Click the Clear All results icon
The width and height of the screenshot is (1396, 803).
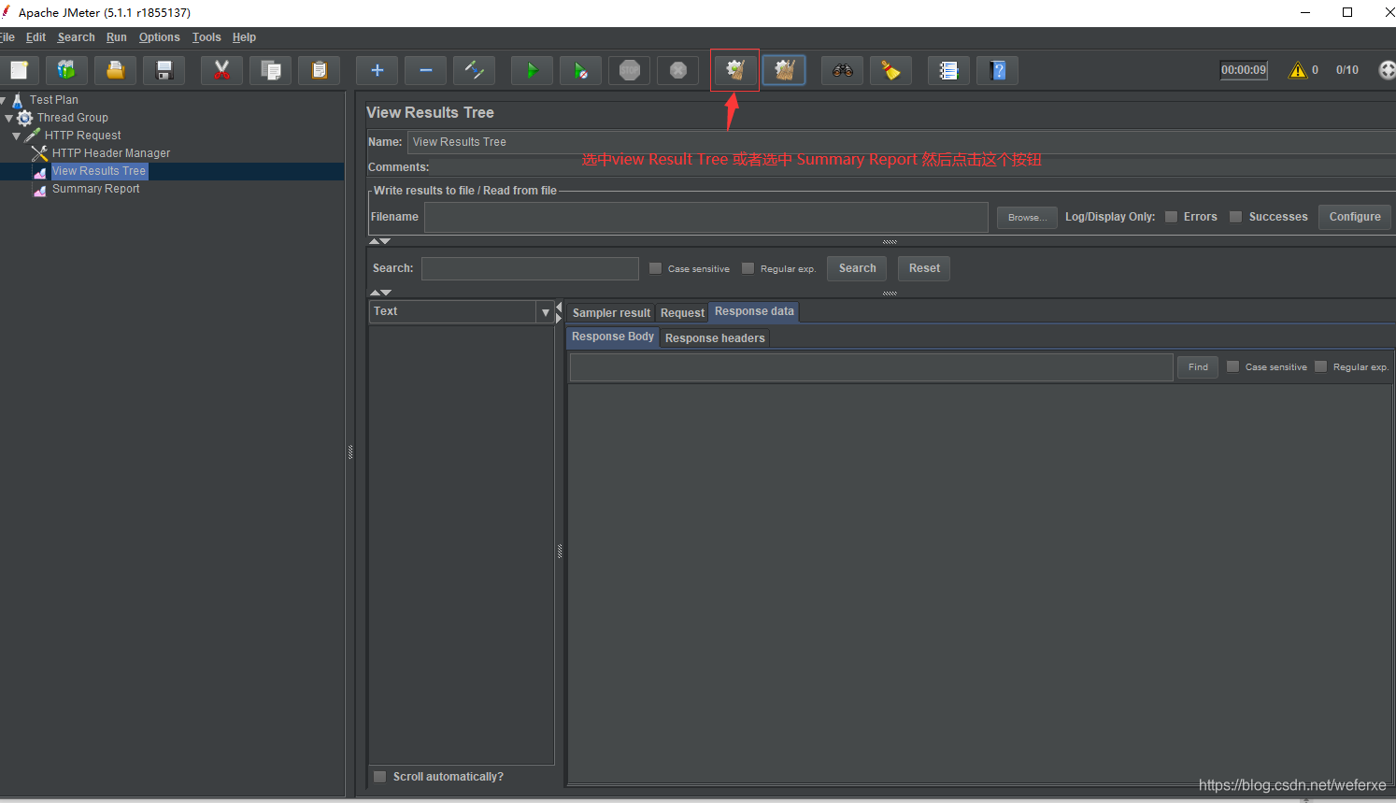point(784,70)
